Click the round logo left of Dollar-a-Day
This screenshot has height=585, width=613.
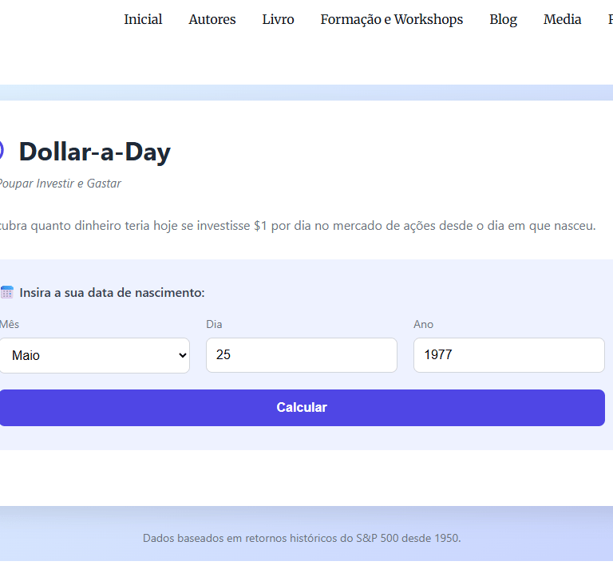tap(2, 151)
